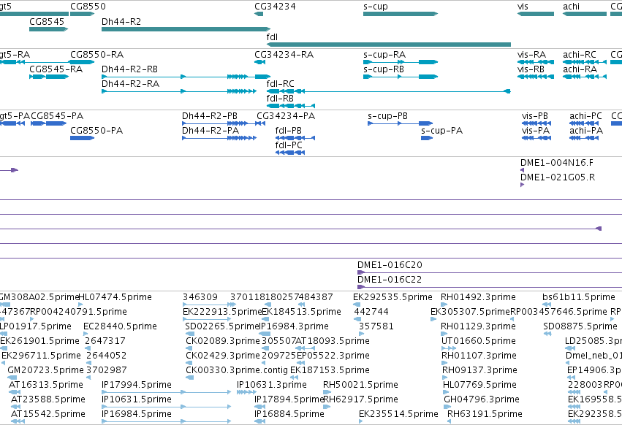Viewport: 622px width, 425px height.
Task: Click the CG34234-RA transcript glyph
Action: [x=259, y=62]
